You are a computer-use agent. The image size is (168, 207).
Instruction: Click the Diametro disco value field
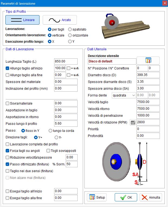coord(148,75)
